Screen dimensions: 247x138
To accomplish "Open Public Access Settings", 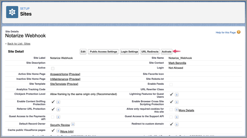I will pos(103,52).
